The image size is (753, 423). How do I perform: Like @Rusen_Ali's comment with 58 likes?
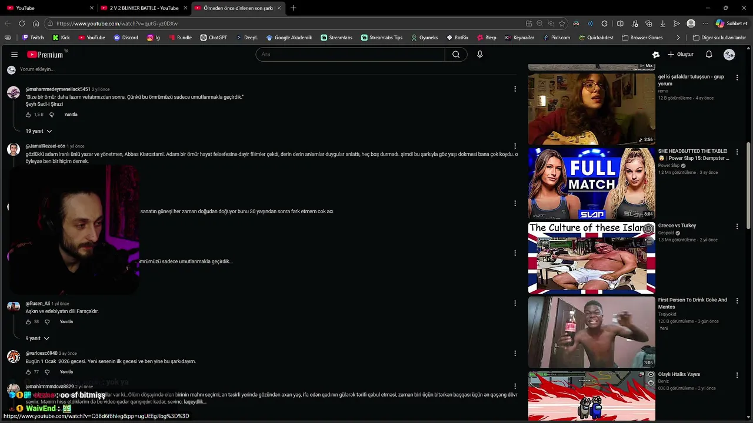[x=28, y=322]
